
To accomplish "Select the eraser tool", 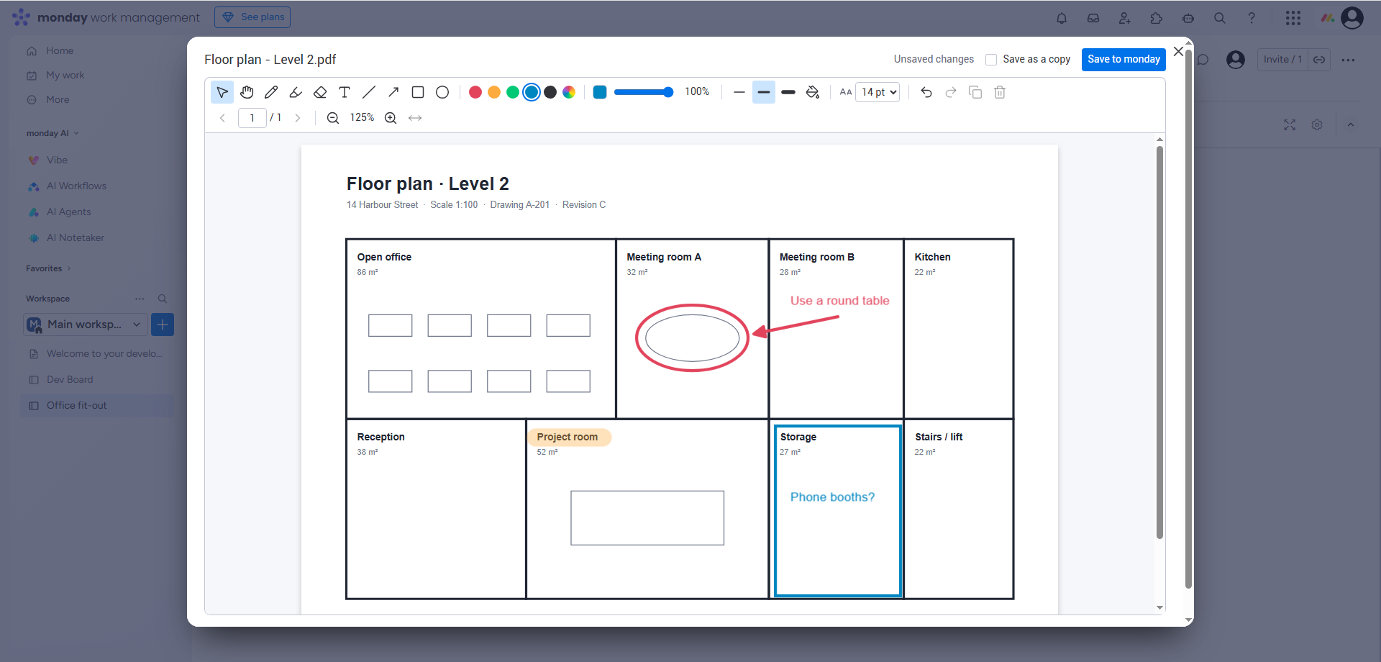I will (320, 92).
